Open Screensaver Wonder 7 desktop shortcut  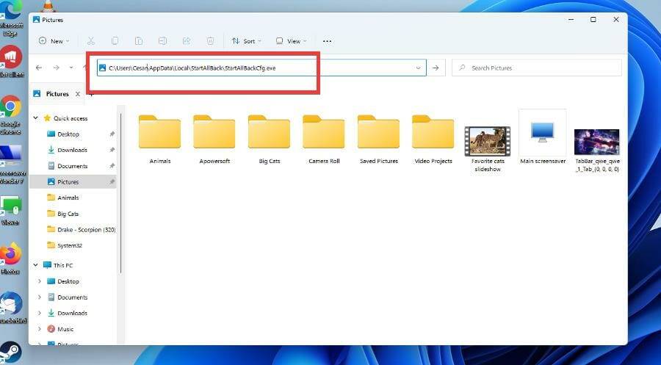[12, 165]
